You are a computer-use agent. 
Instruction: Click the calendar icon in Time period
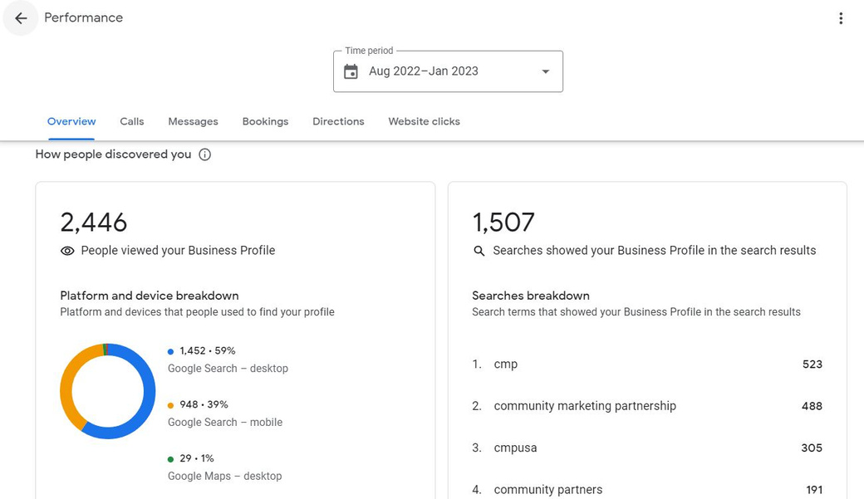(351, 71)
